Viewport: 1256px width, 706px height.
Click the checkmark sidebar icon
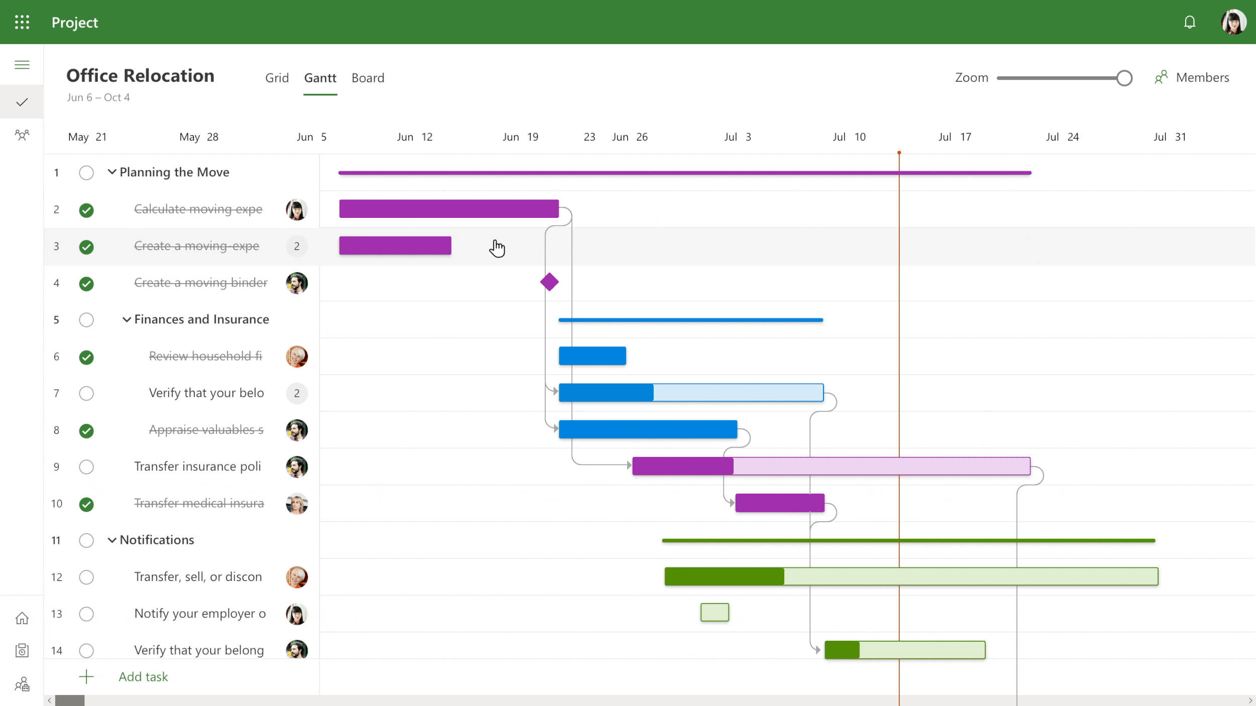22,102
